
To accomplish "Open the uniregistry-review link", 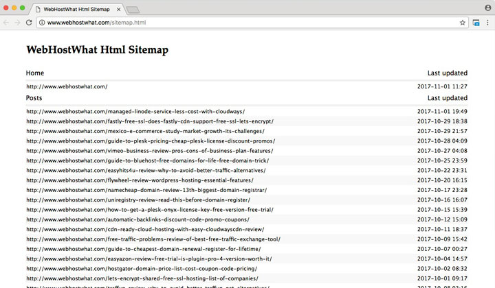I will click(x=138, y=200).
